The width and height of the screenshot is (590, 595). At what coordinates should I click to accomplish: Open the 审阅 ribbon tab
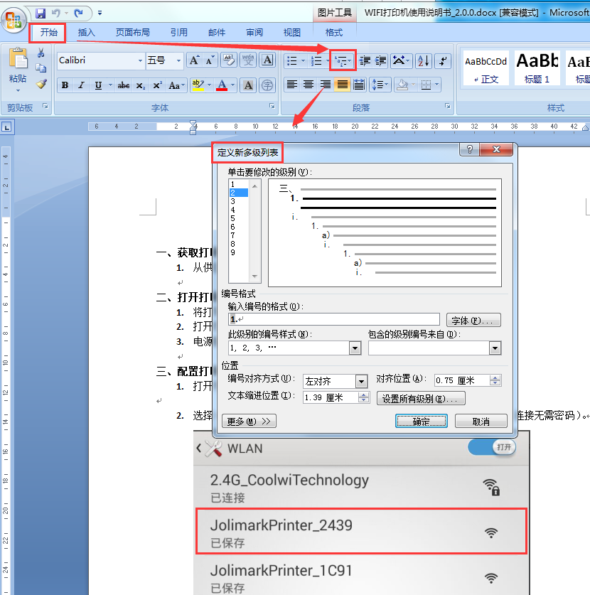click(x=254, y=33)
